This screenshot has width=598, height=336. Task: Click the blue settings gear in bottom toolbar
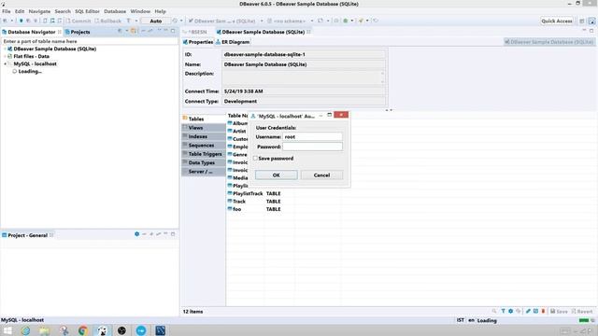[511, 311]
